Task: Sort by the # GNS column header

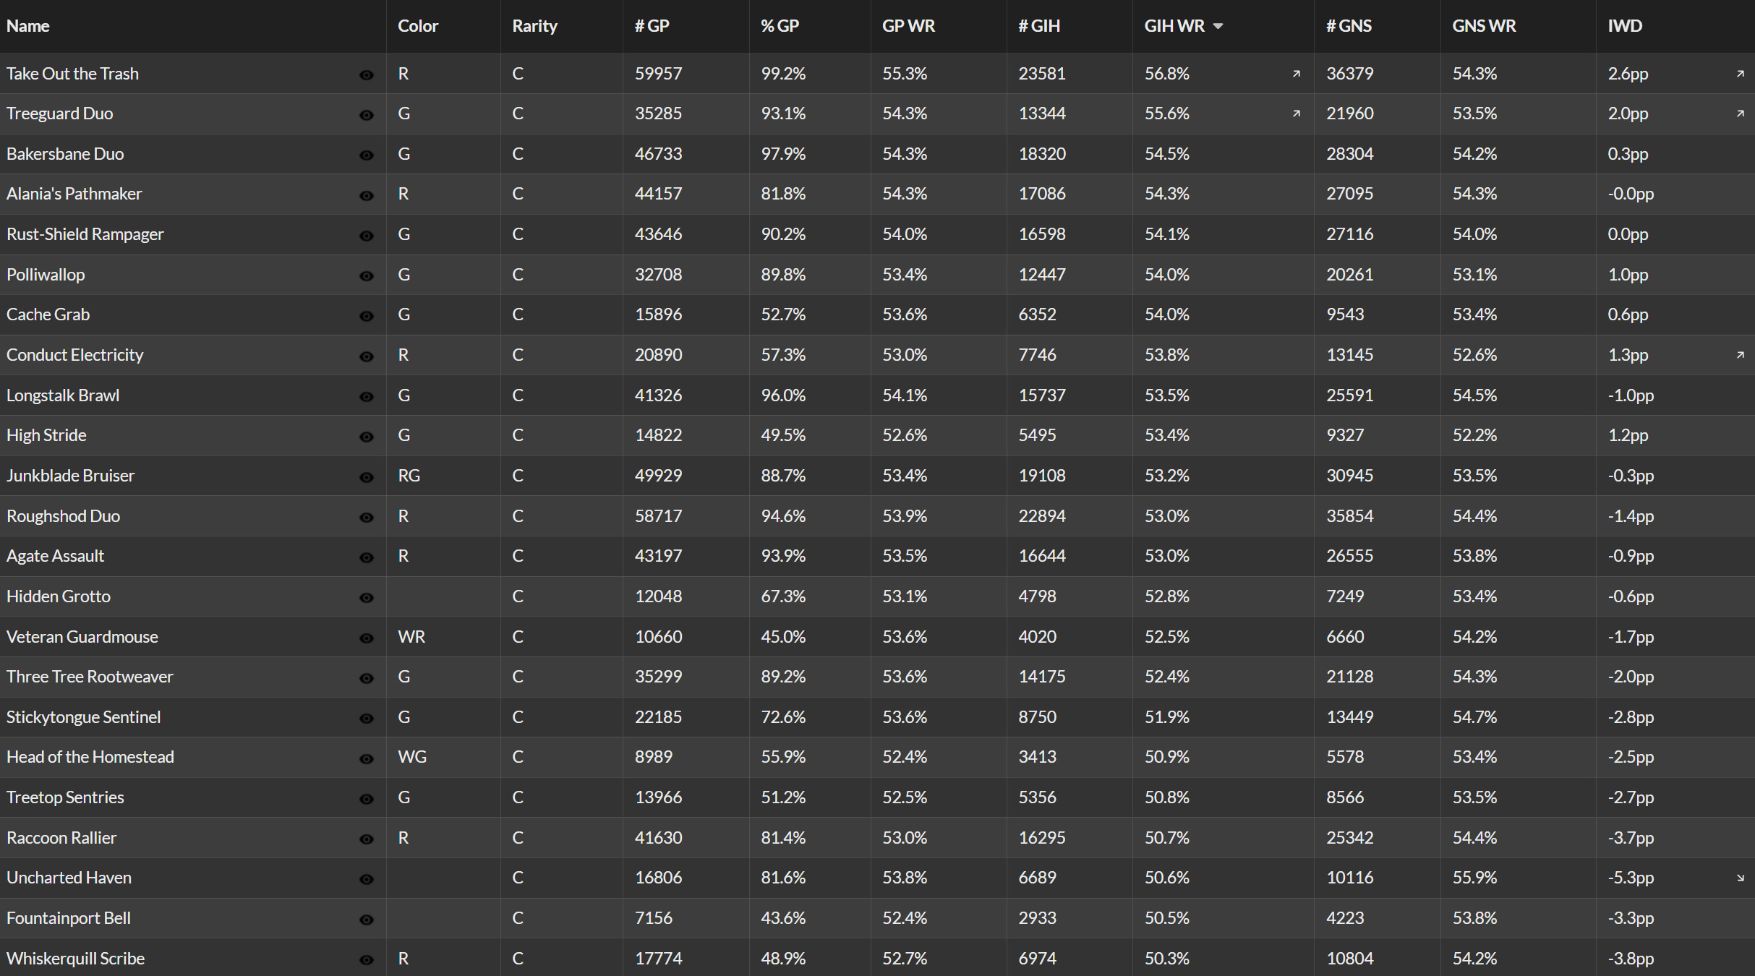Action: [1349, 26]
